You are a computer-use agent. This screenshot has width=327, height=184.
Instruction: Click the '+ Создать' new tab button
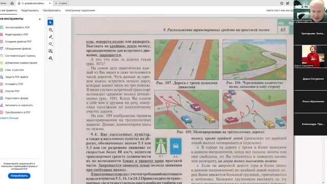point(61,4)
